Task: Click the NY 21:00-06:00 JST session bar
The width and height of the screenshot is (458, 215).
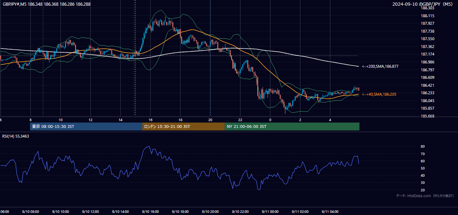Action: point(292,126)
